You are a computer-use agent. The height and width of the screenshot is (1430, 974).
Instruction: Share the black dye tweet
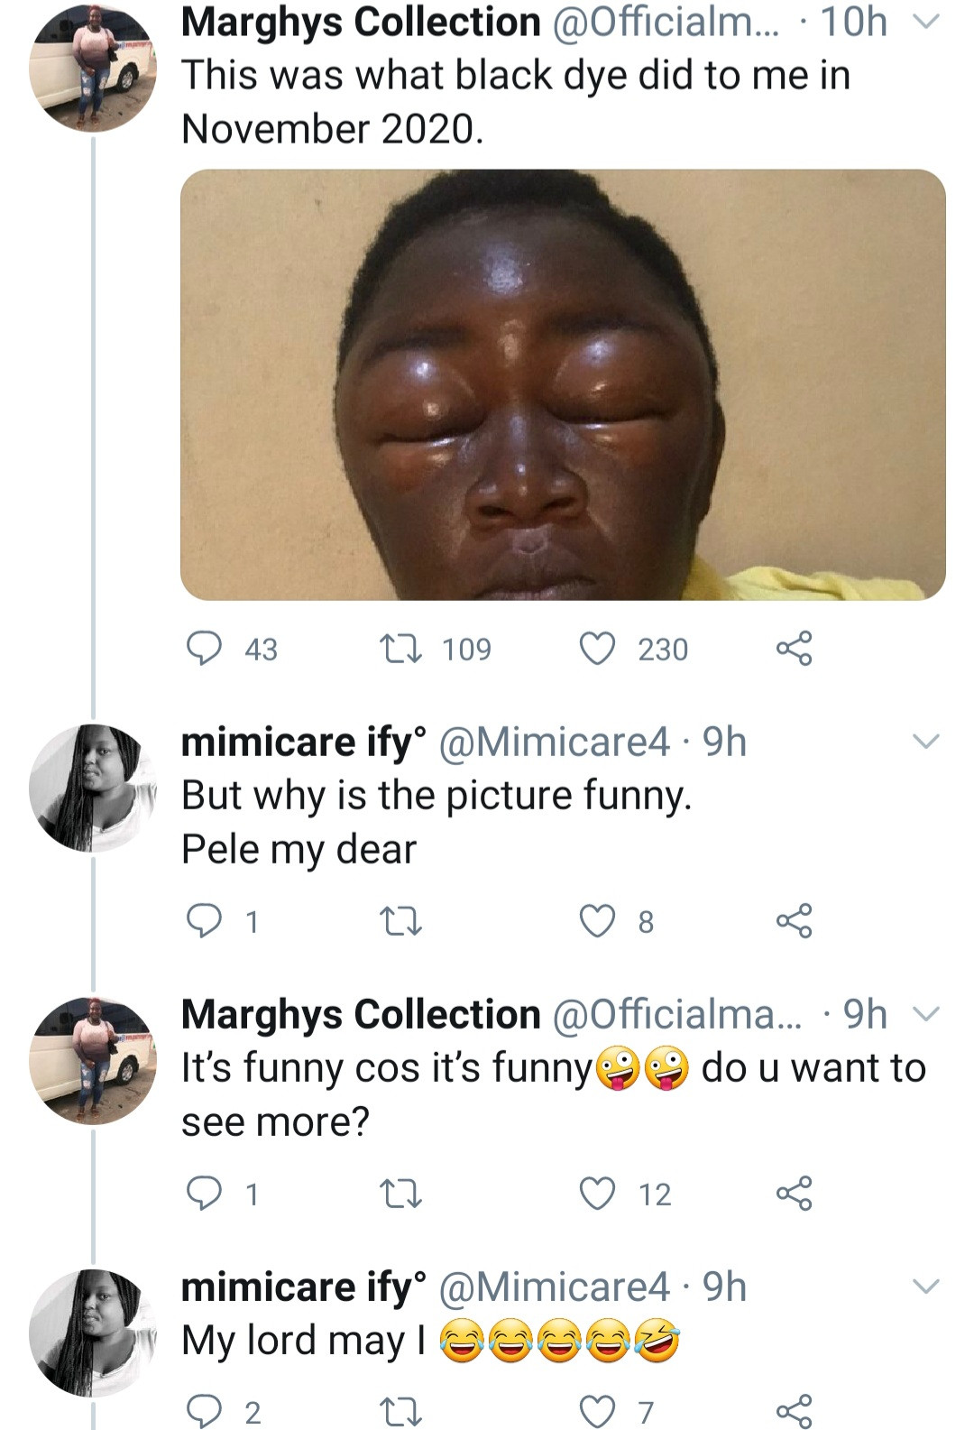[795, 648]
